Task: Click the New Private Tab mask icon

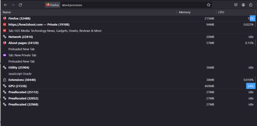Action: point(5,55)
